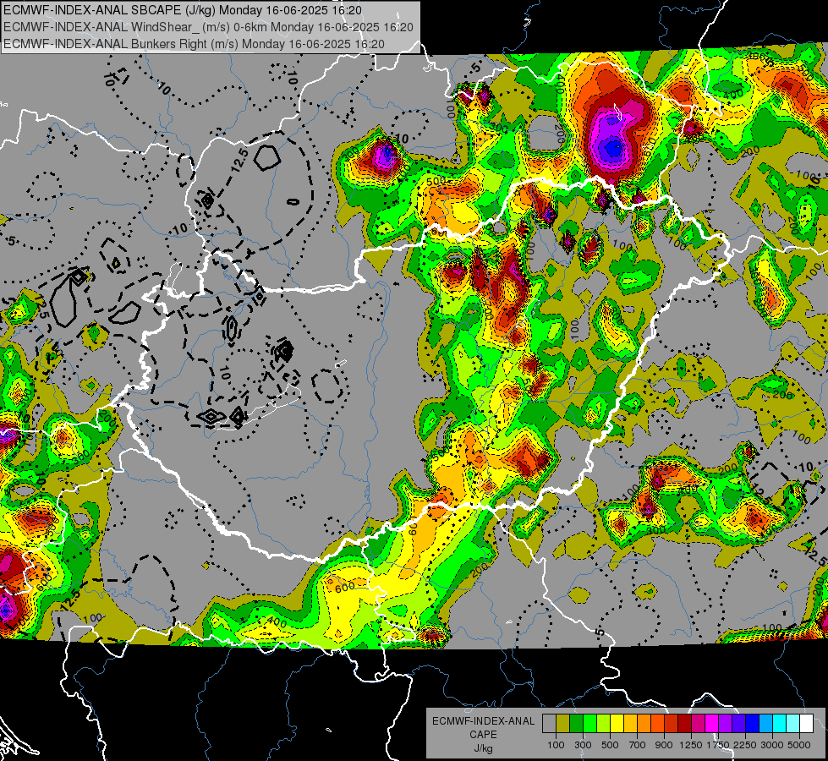Viewport: 828px width, 761px height.
Task: Click the J/kg unit label in legend
Action: coord(484,749)
